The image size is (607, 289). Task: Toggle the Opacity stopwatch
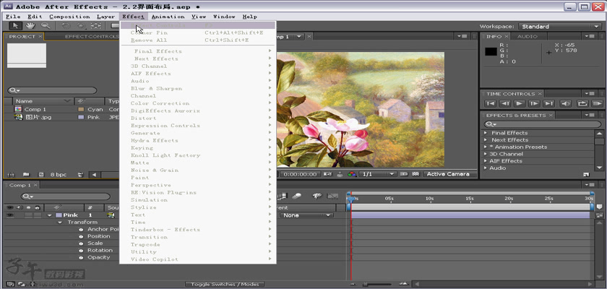click(81, 258)
